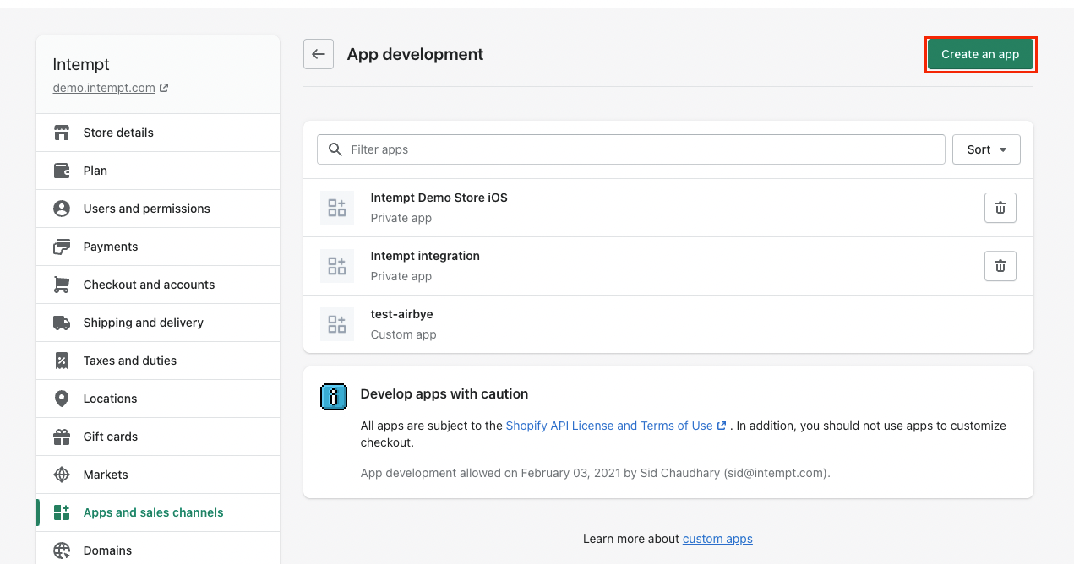Open the Plan settings page
The width and height of the screenshot is (1074, 564).
click(x=158, y=171)
